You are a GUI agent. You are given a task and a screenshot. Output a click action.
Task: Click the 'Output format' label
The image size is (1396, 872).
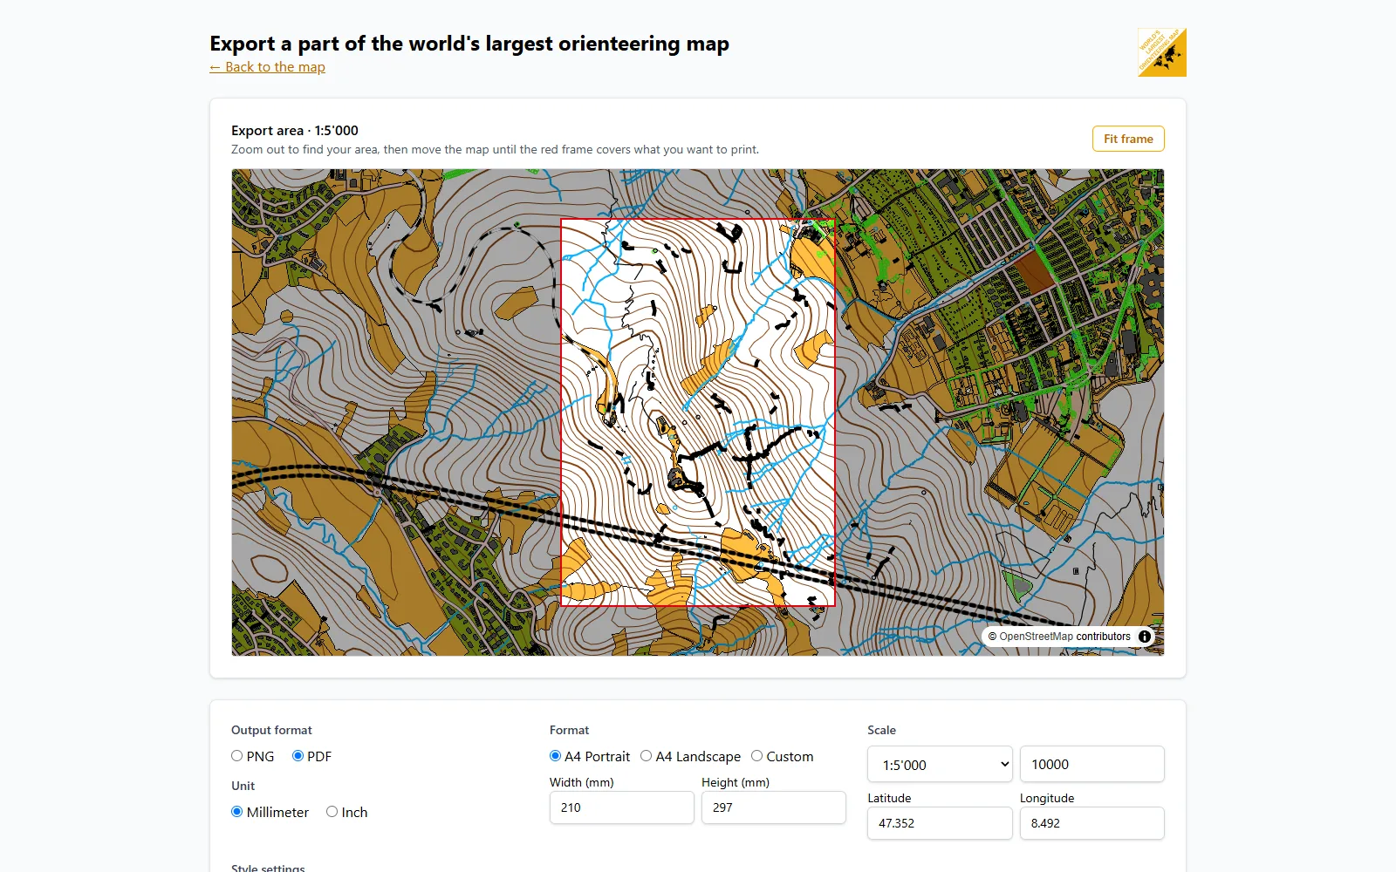(x=271, y=730)
